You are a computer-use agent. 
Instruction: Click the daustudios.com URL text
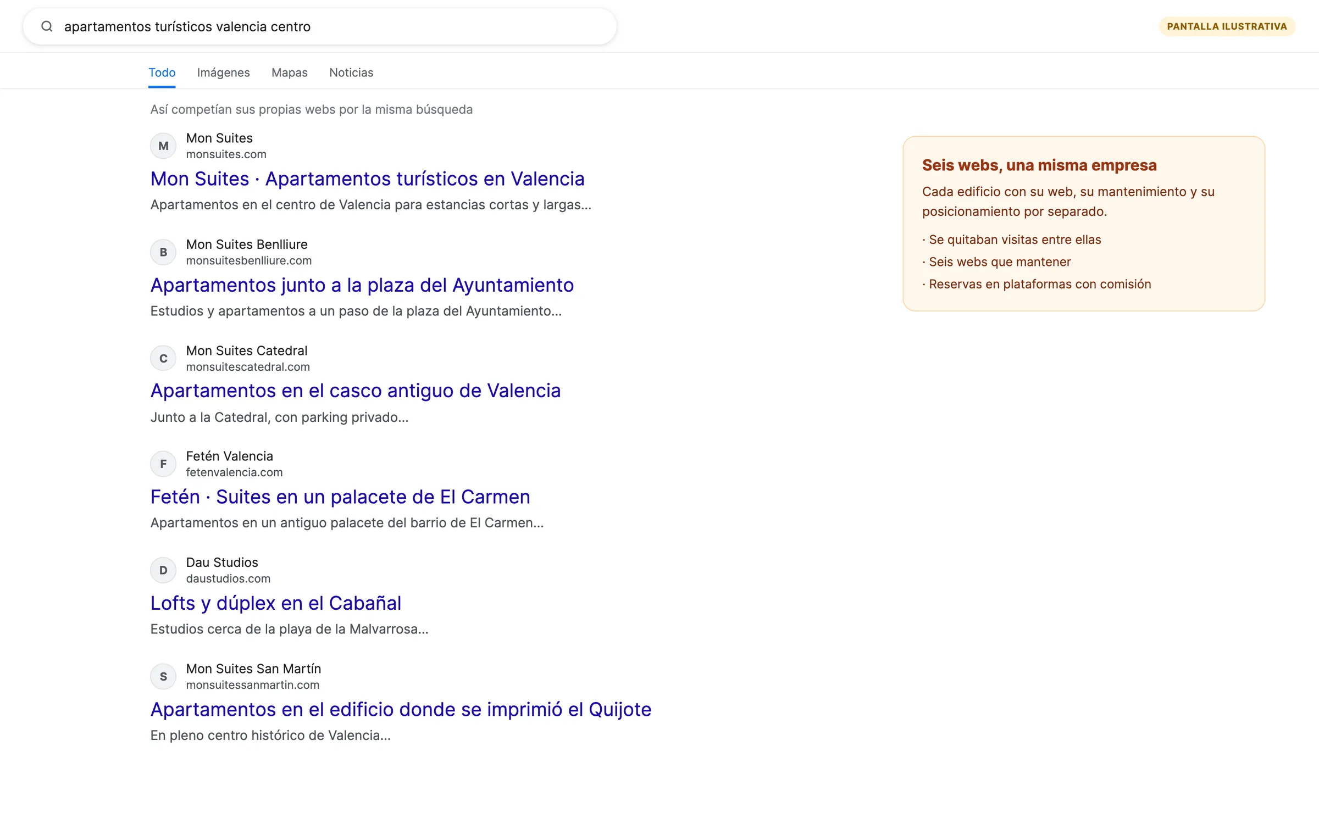(228, 578)
